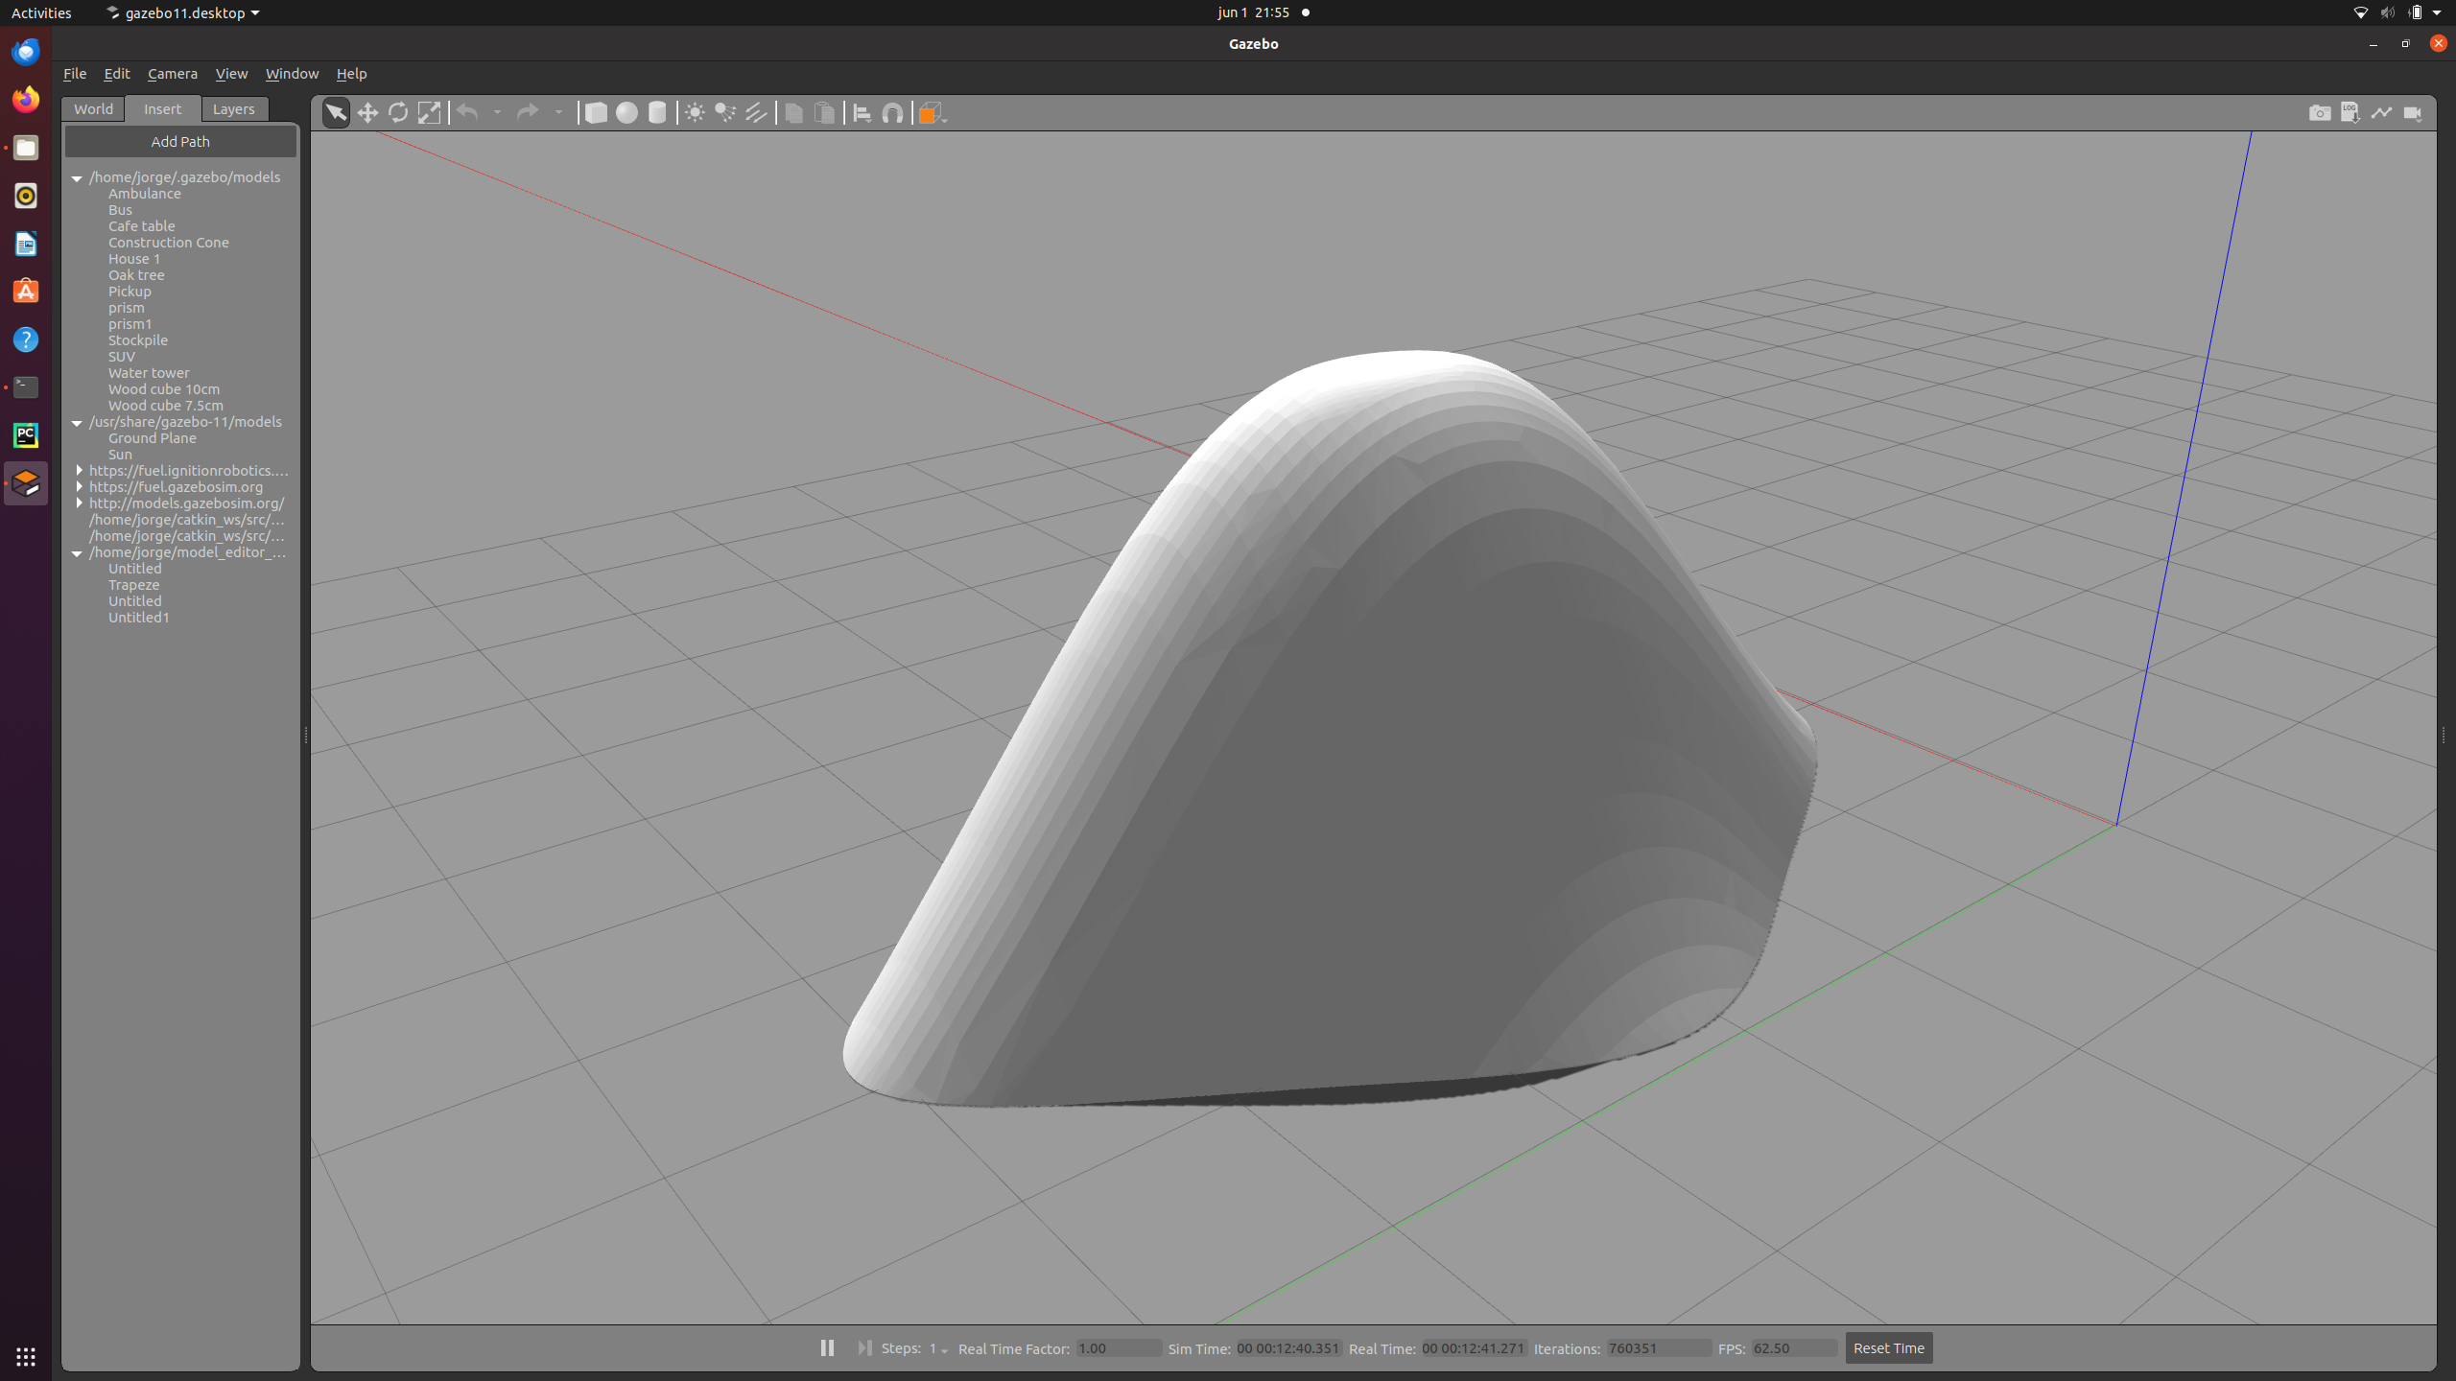This screenshot has width=2456, height=1381.
Task: Insert a sphere shape
Action: point(626,113)
